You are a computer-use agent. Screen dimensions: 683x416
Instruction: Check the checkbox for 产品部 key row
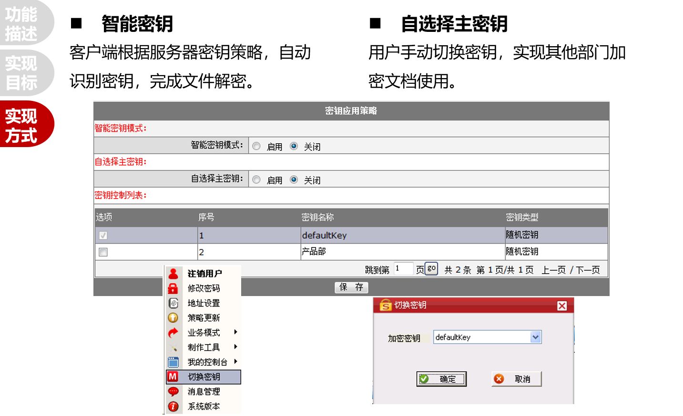click(103, 252)
